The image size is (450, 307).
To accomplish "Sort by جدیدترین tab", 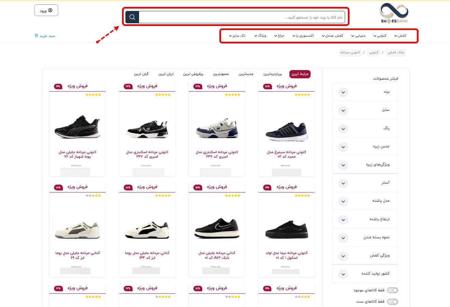I will tap(246, 74).
